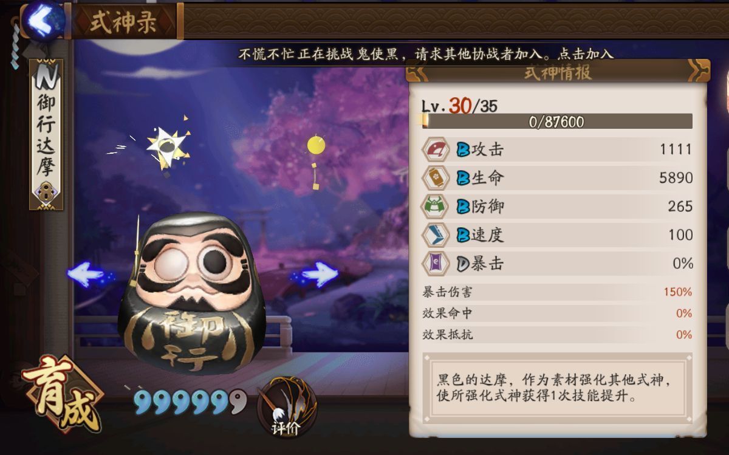Select the 暴击伤害 150% stat row
Viewport: 729px width, 455px height.
(557, 292)
